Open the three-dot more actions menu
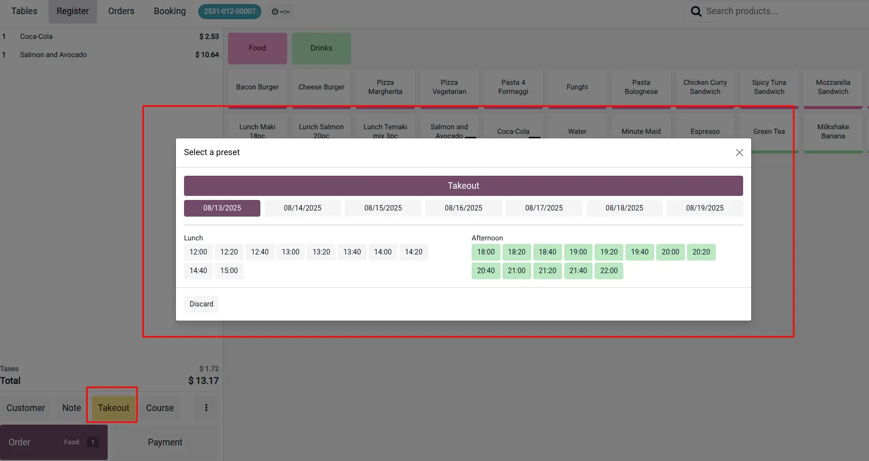The image size is (869, 461). point(206,407)
